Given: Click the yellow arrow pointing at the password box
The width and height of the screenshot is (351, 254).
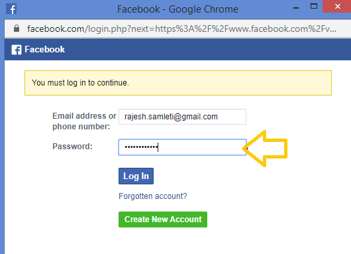Looking at the screenshot, I should [x=265, y=149].
